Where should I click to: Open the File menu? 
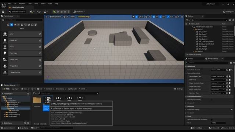coord(9,4)
